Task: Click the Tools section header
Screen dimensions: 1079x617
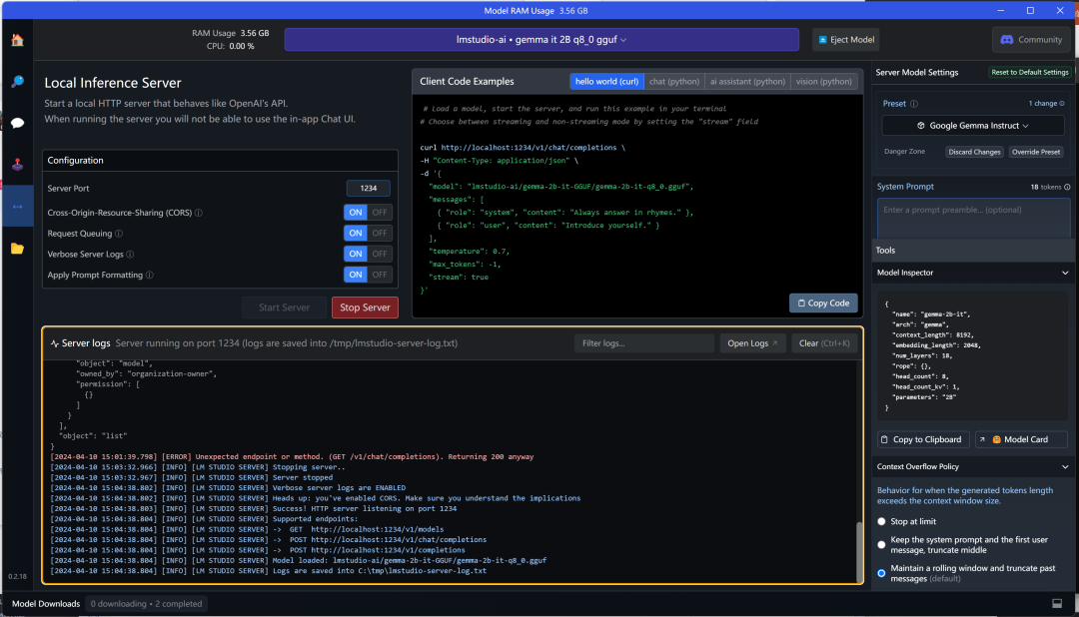Action: (x=973, y=251)
